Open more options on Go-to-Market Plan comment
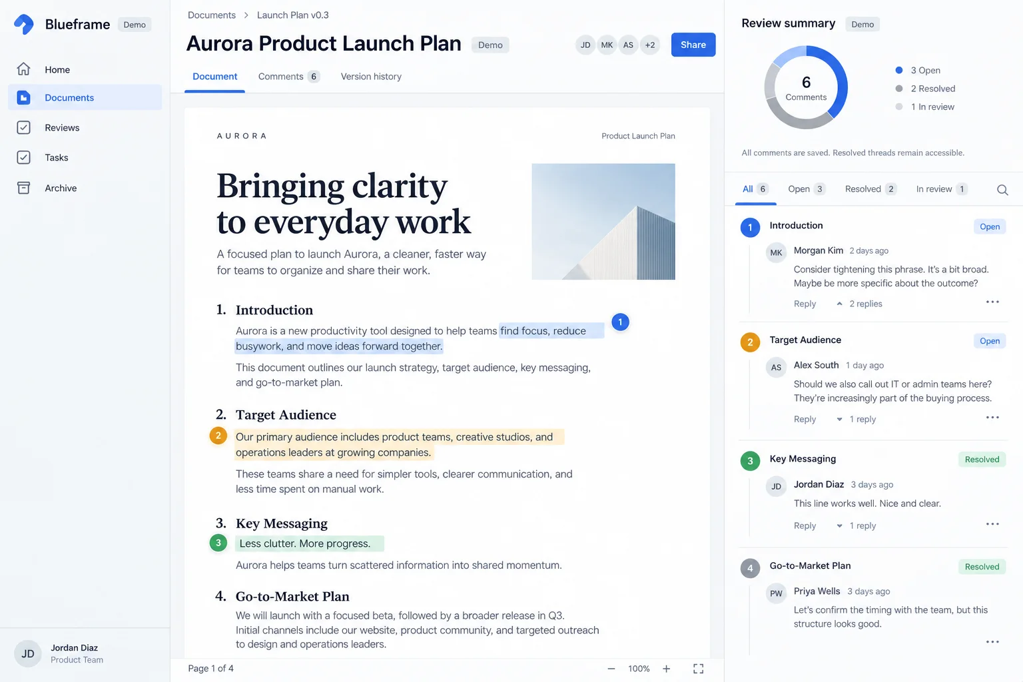The width and height of the screenshot is (1023, 682). click(x=992, y=642)
